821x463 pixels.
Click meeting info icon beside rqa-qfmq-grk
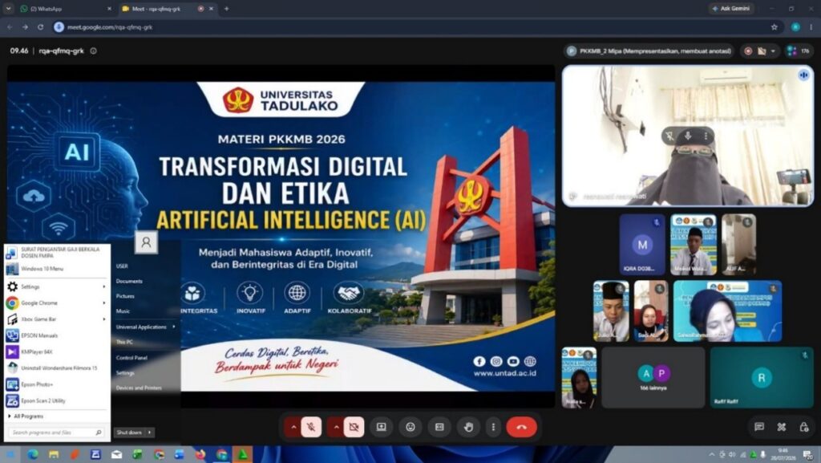(x=93, y=51)
